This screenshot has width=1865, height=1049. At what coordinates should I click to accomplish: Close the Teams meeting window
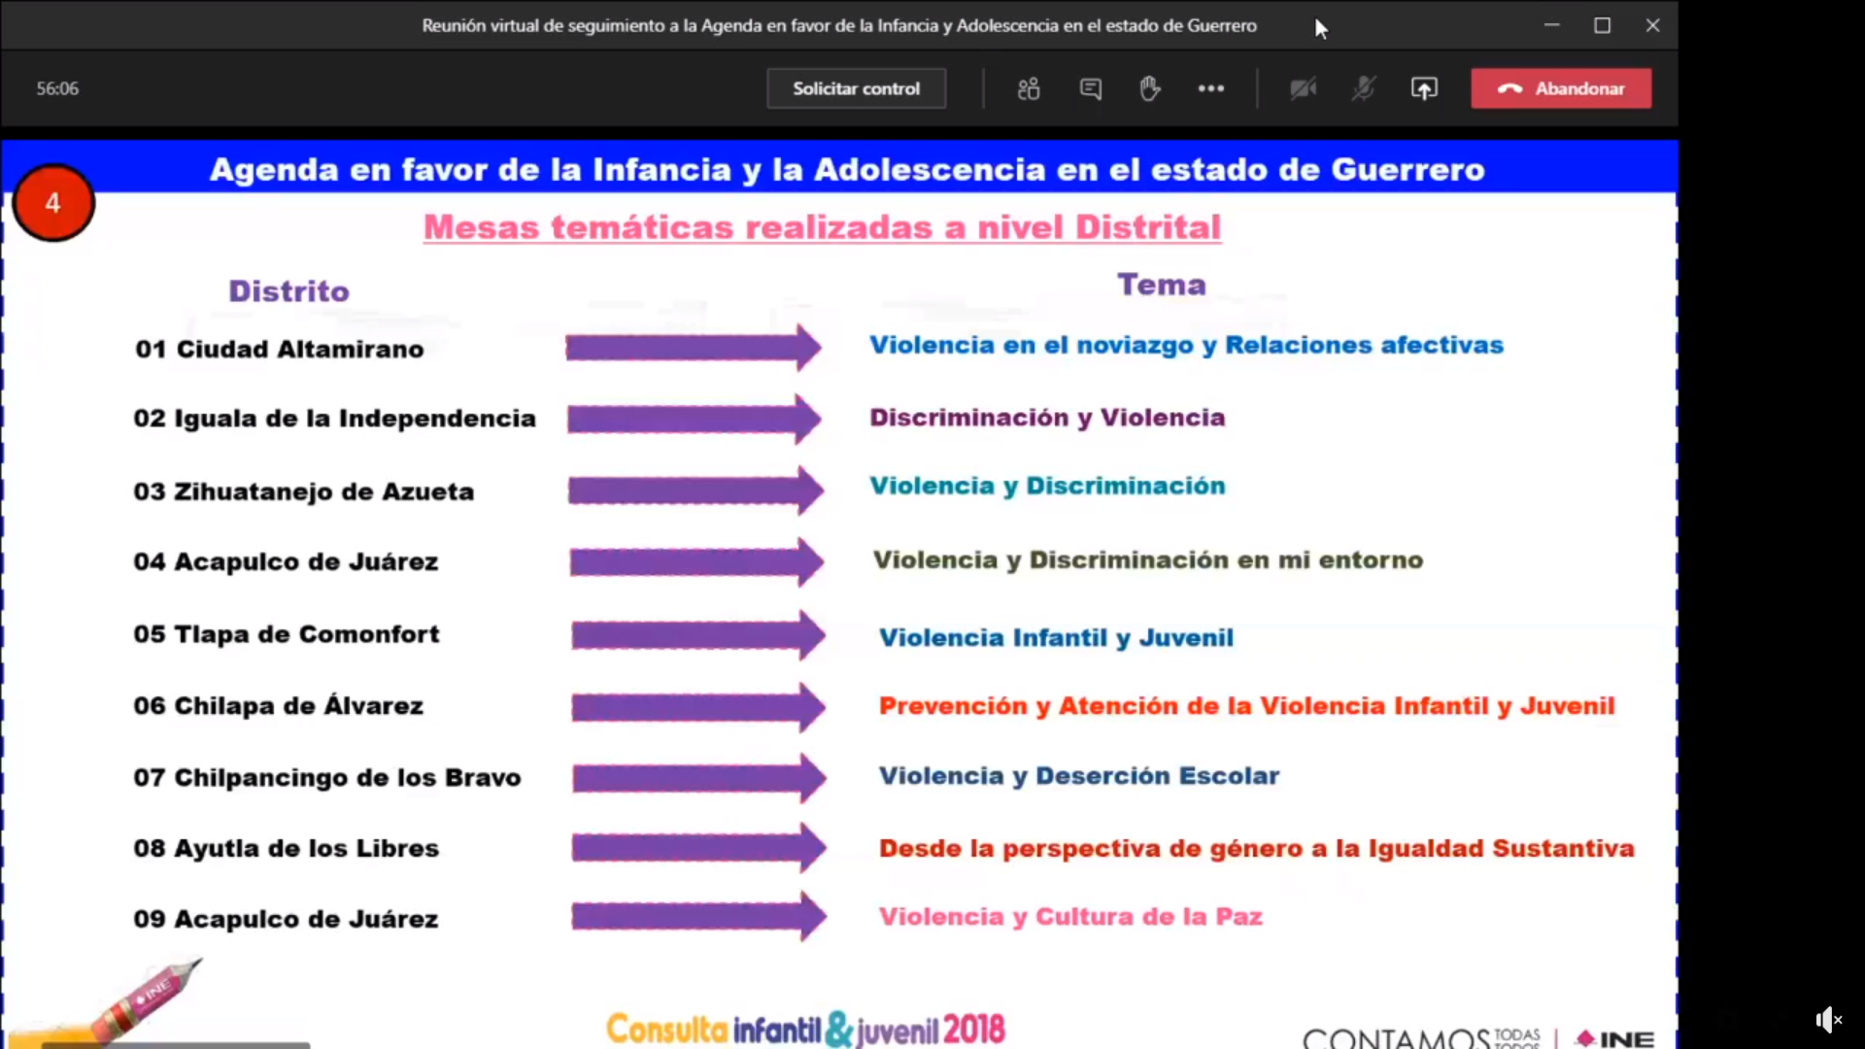(x=1652, y=25)
